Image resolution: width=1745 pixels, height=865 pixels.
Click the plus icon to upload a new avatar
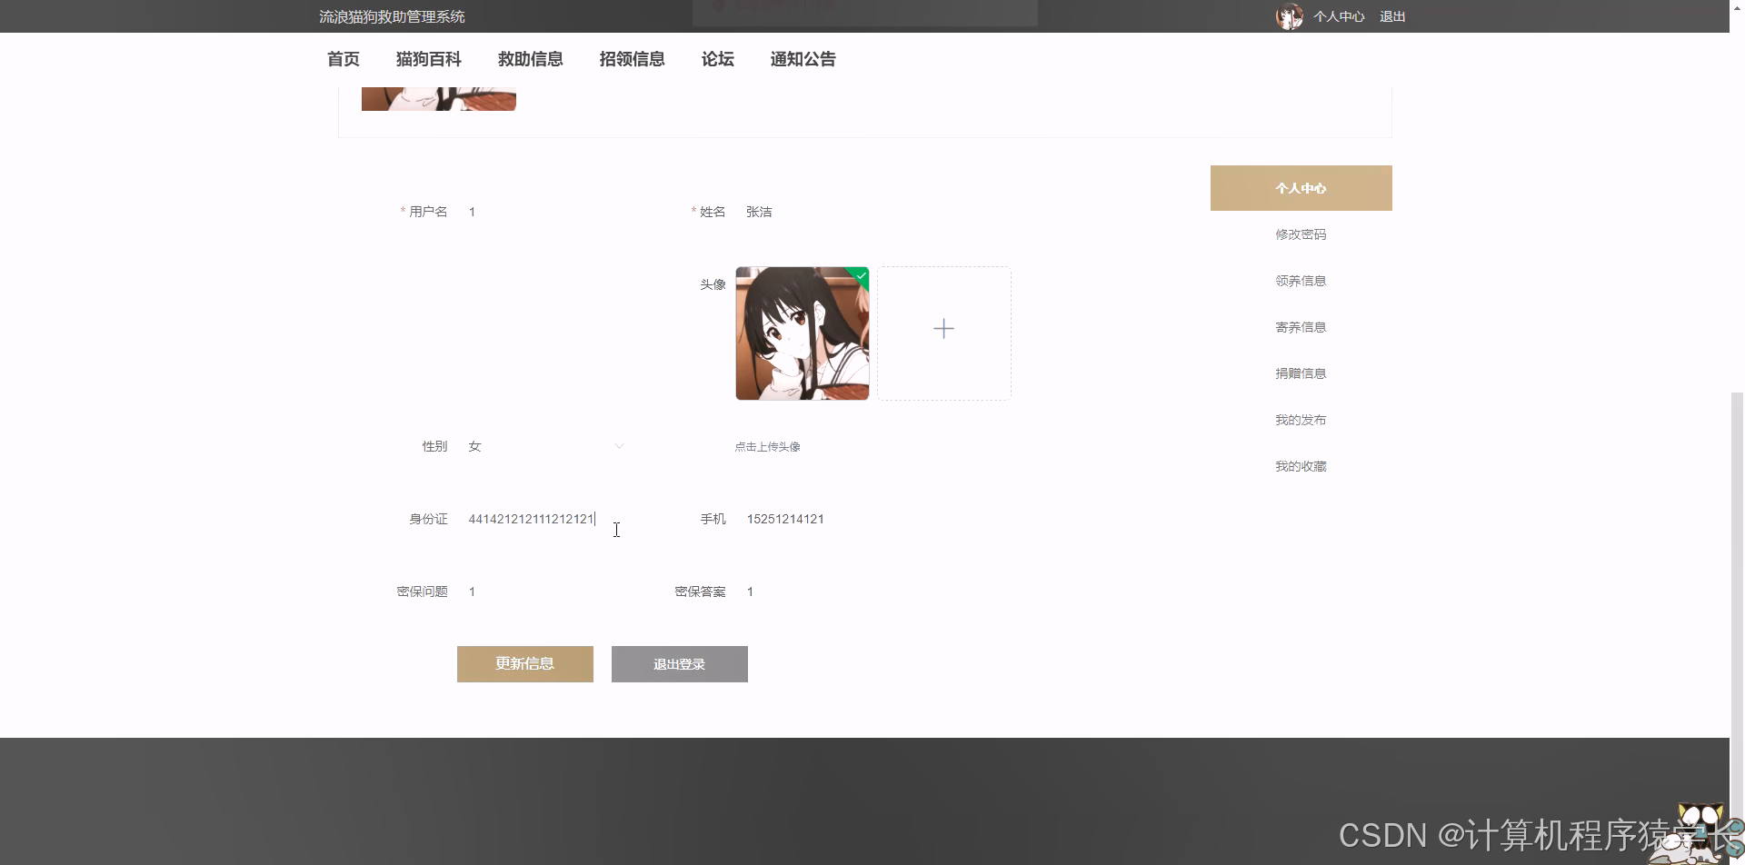point(943,328)
